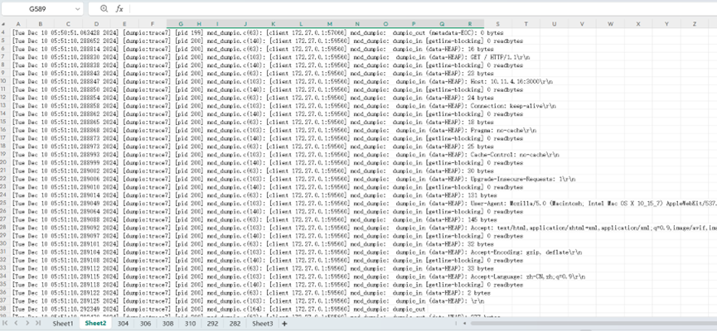Select column S header

(497, 24)
